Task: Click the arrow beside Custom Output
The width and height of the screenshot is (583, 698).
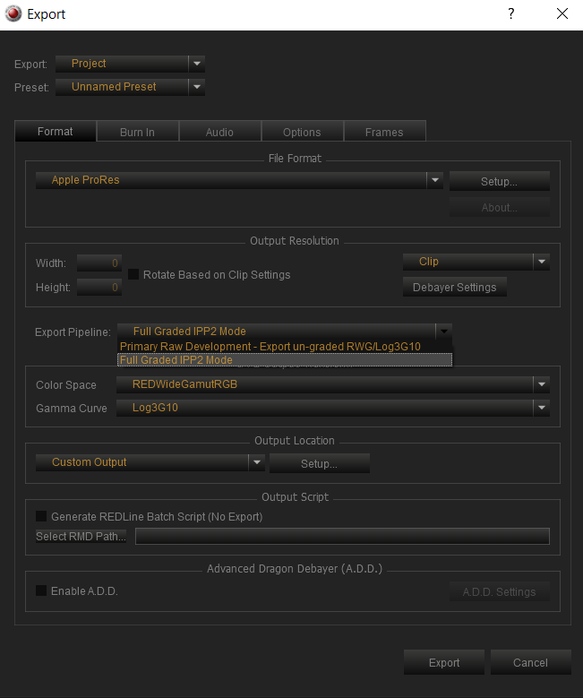Action: click(257, 462)
